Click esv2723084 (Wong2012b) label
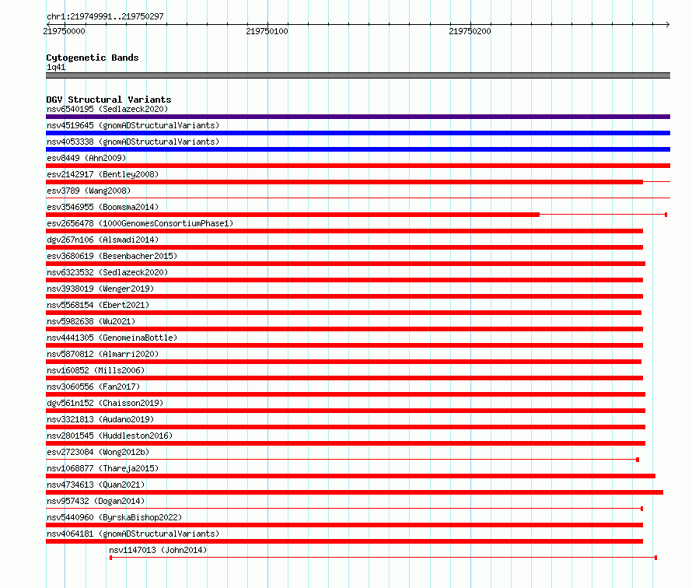 pos(98,452)
